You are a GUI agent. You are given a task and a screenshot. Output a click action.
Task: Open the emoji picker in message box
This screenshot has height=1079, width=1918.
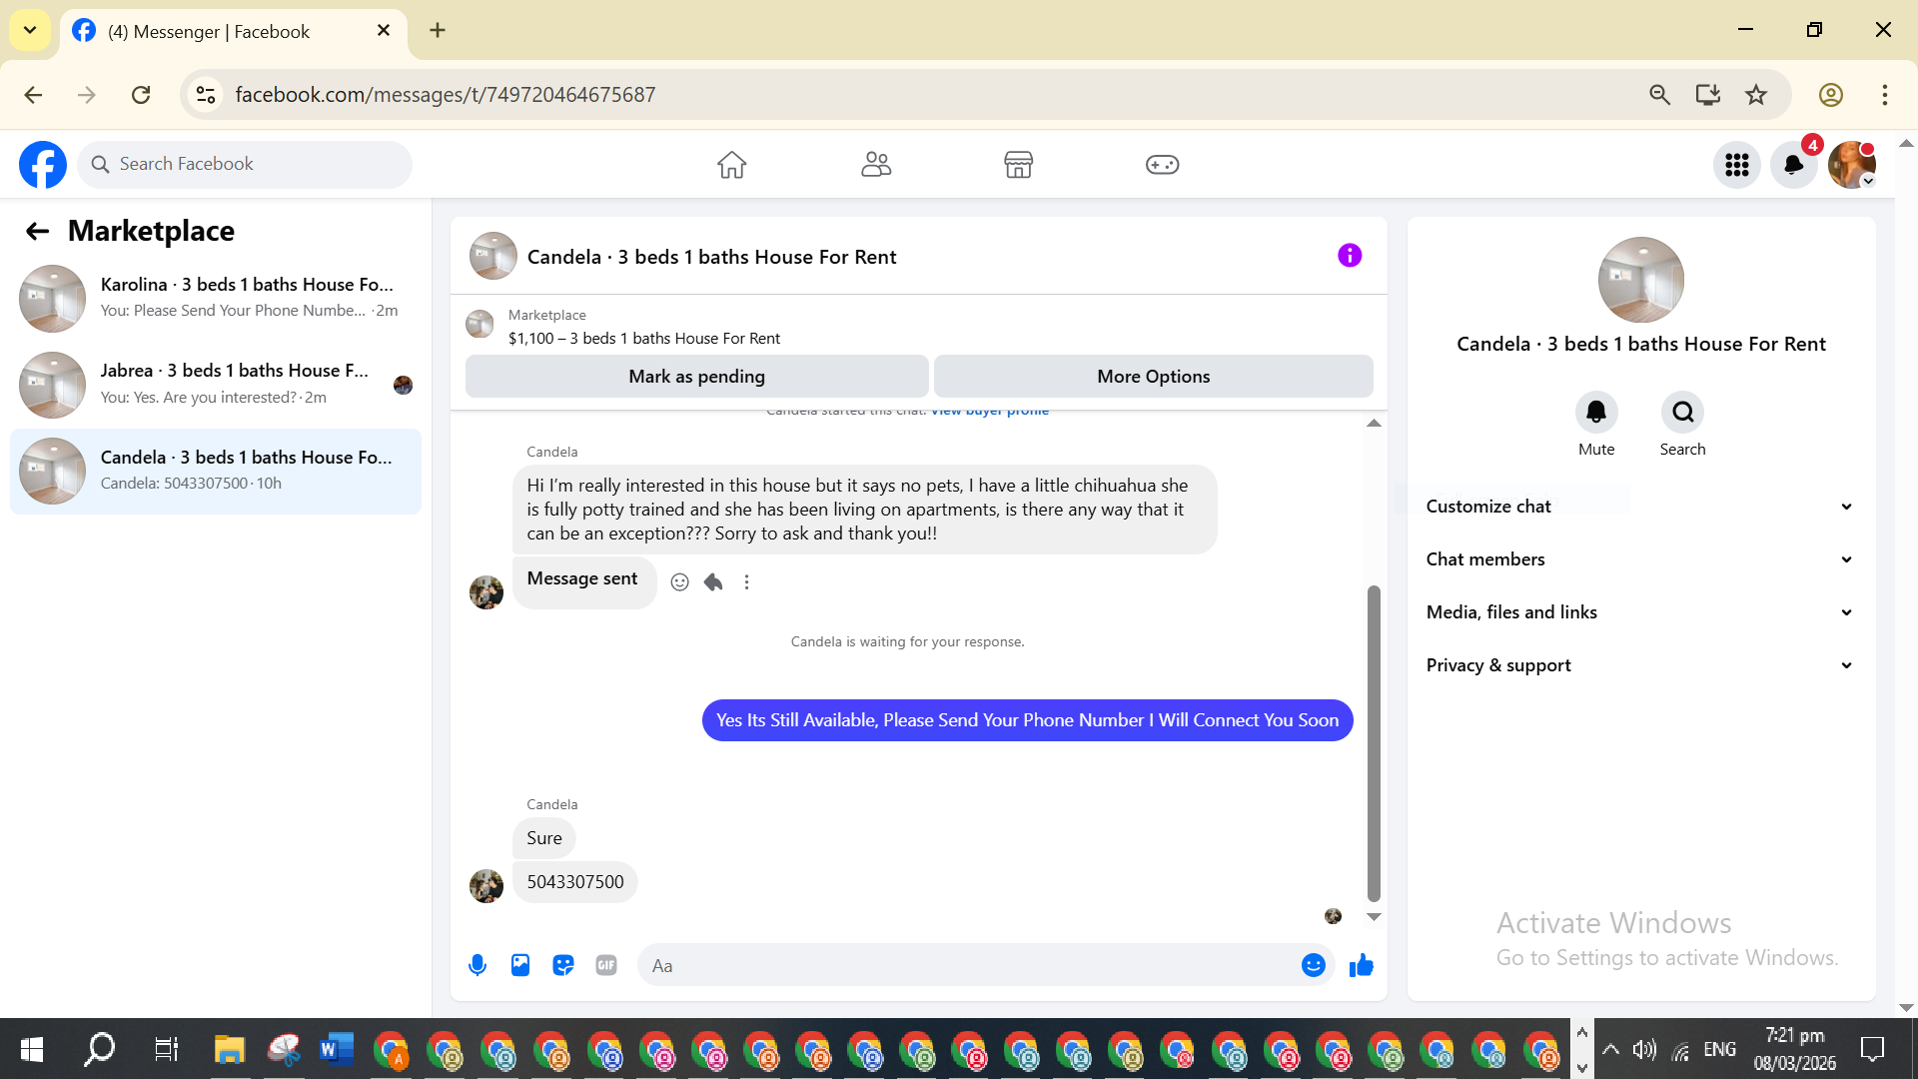point(1313,965)
